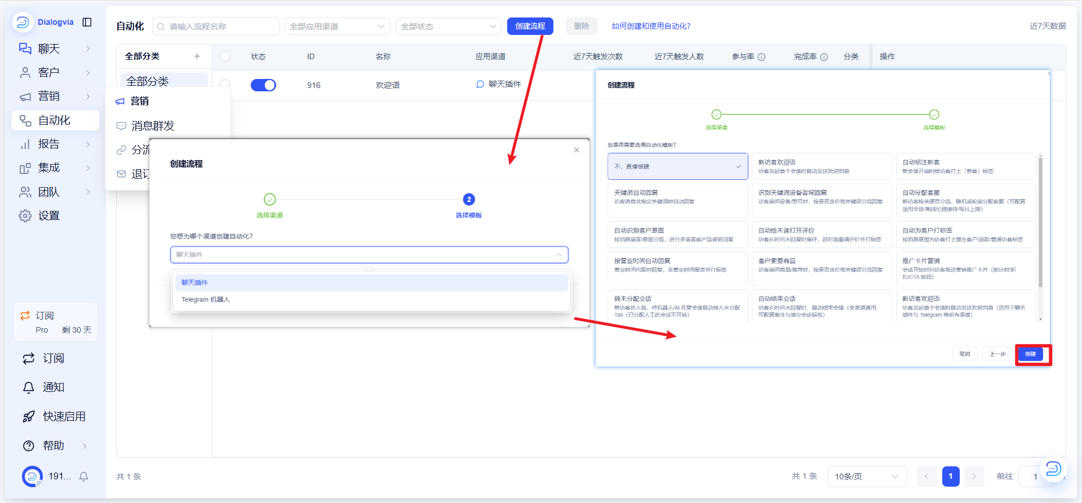Click the 团队 team icon

pos(25,192)
